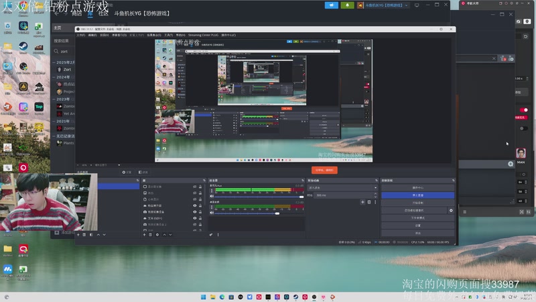Adjust first mixer channel volume slider
This screenshot has width=536, height=302.
tap(259, 197)
